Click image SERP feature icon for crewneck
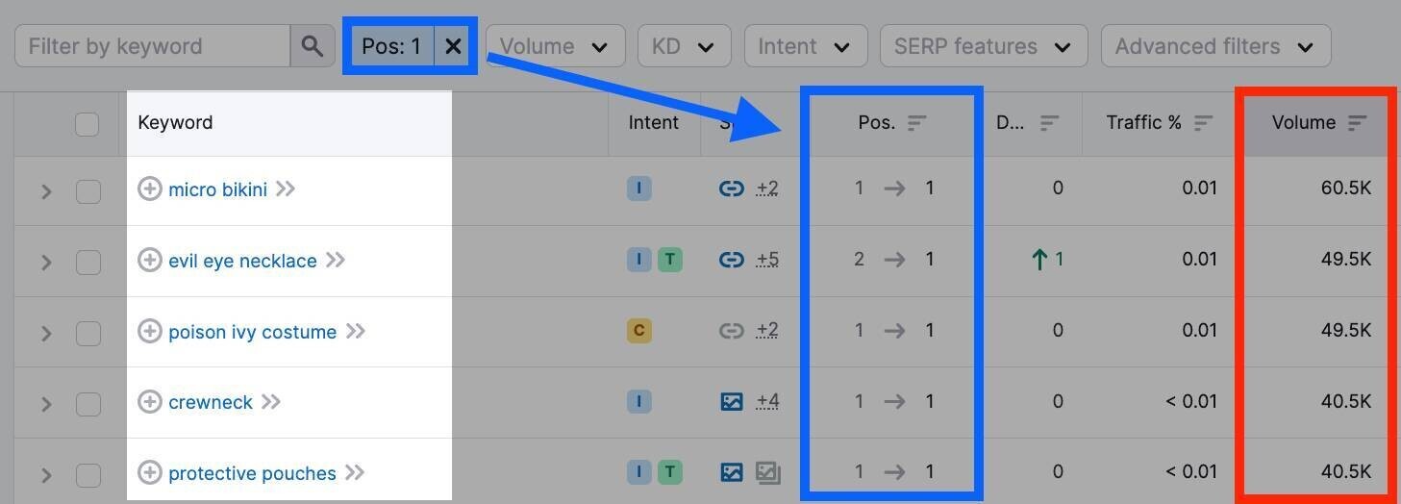The image size is (1401, 504). point(732,401)
